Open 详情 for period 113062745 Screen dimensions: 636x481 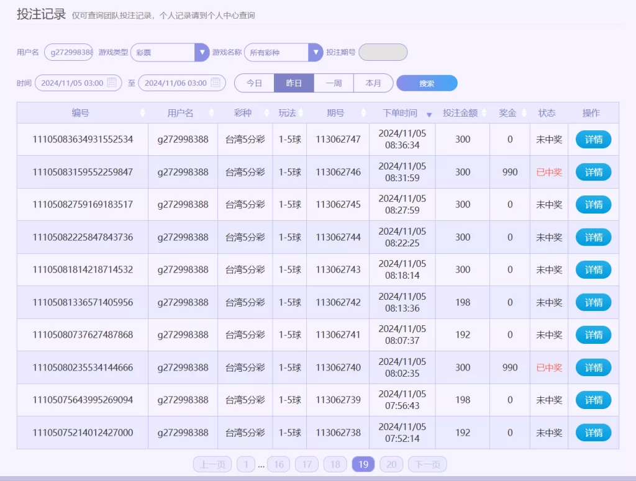593,205
